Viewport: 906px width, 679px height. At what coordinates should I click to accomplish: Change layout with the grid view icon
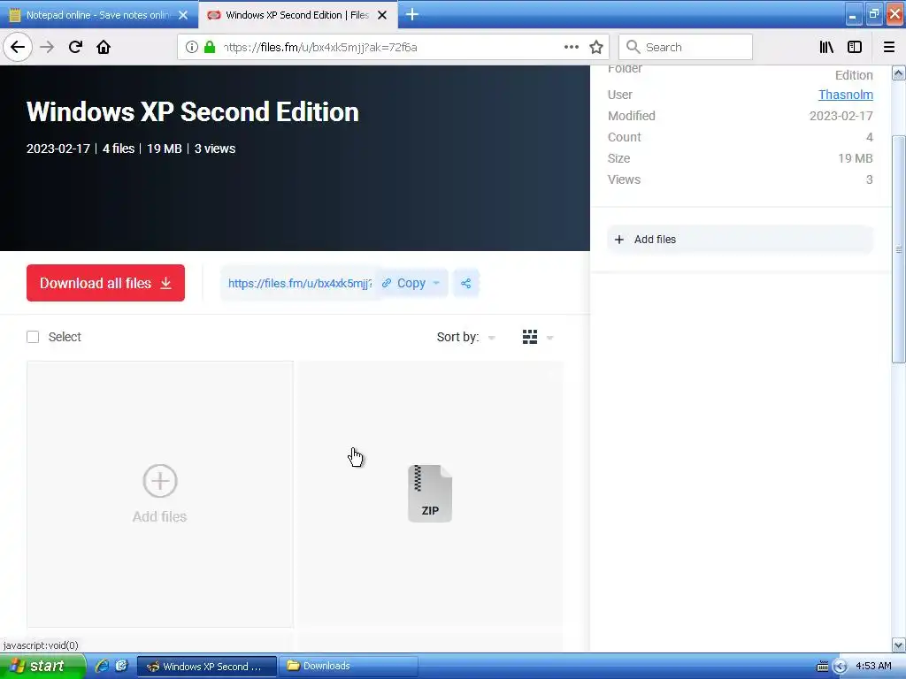[530, 337]
